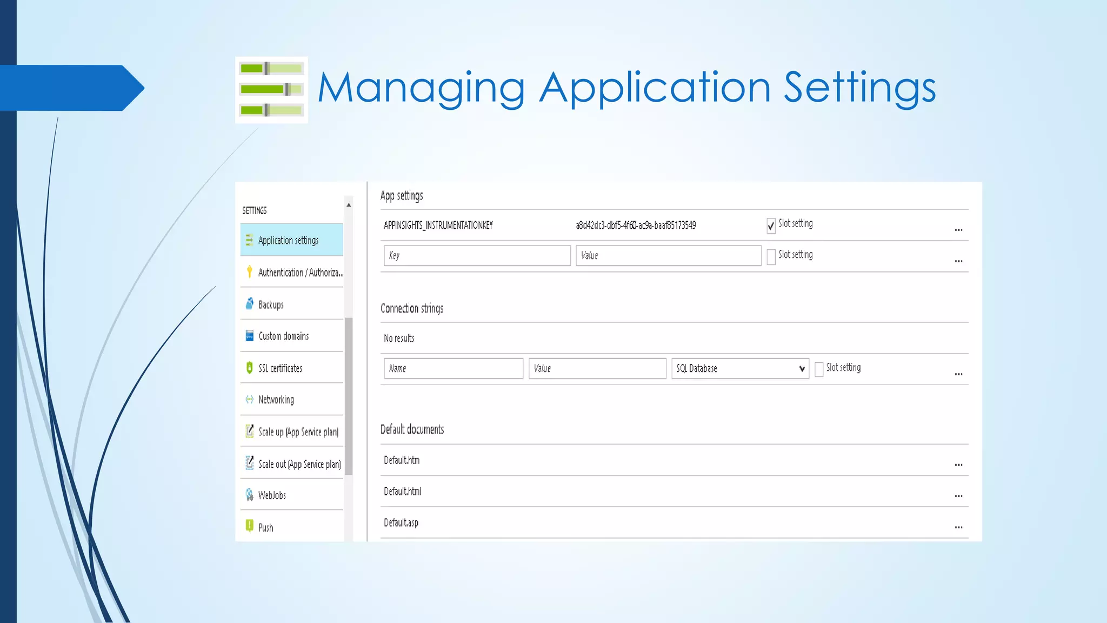Image resolution: width=1107 pixels, height=623 pixels.
Task: Select APPINSIGHTS_INSTRUMENTATIONKEY setting name
Action: 438,225
